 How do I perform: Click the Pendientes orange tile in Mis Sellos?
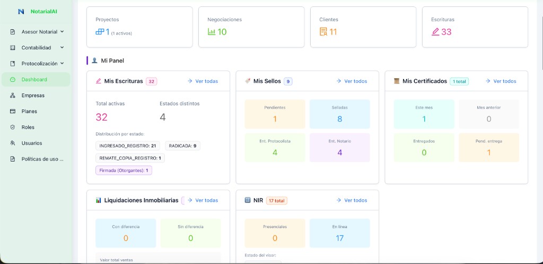tap(275, 114)
